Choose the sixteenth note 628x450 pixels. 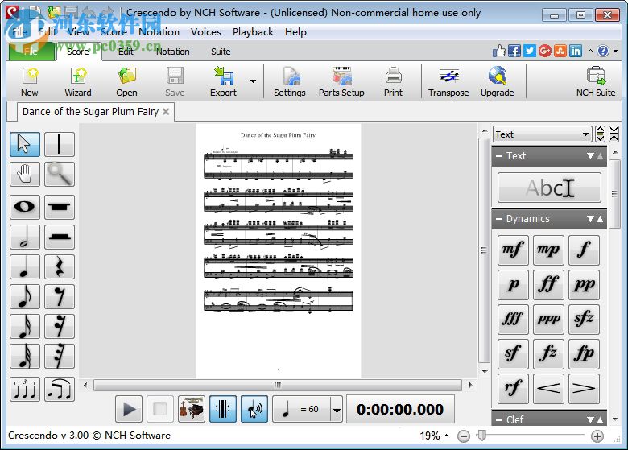pos(25,326)
